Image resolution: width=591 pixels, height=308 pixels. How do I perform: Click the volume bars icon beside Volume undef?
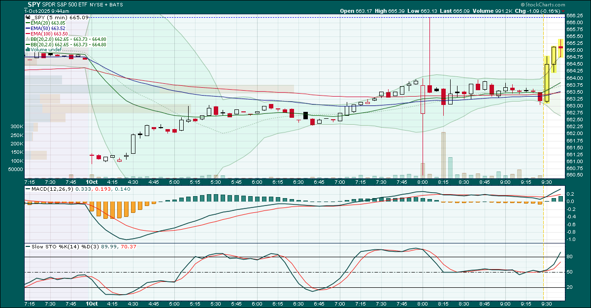coord(28,50)
